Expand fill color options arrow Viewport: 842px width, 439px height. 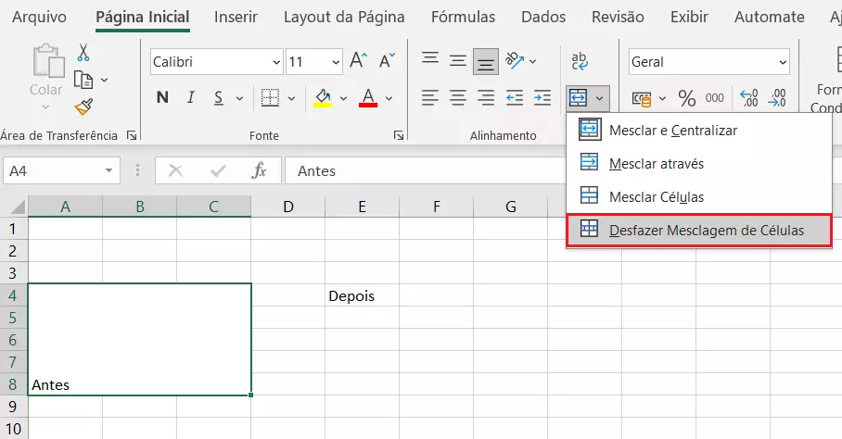pyautogui.click(x=343, y=98)
